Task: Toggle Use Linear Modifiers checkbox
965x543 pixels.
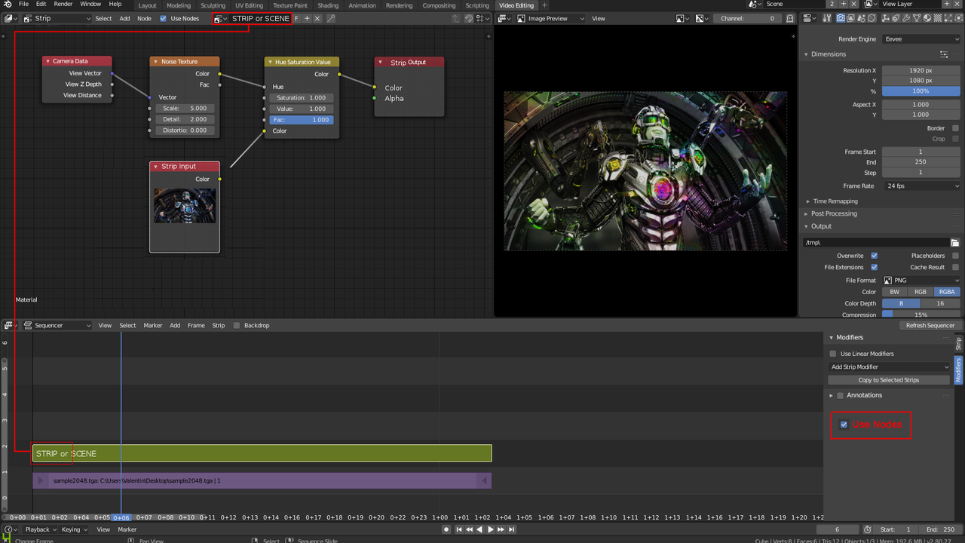Action: pyautogui.click(x=832, y=353)
